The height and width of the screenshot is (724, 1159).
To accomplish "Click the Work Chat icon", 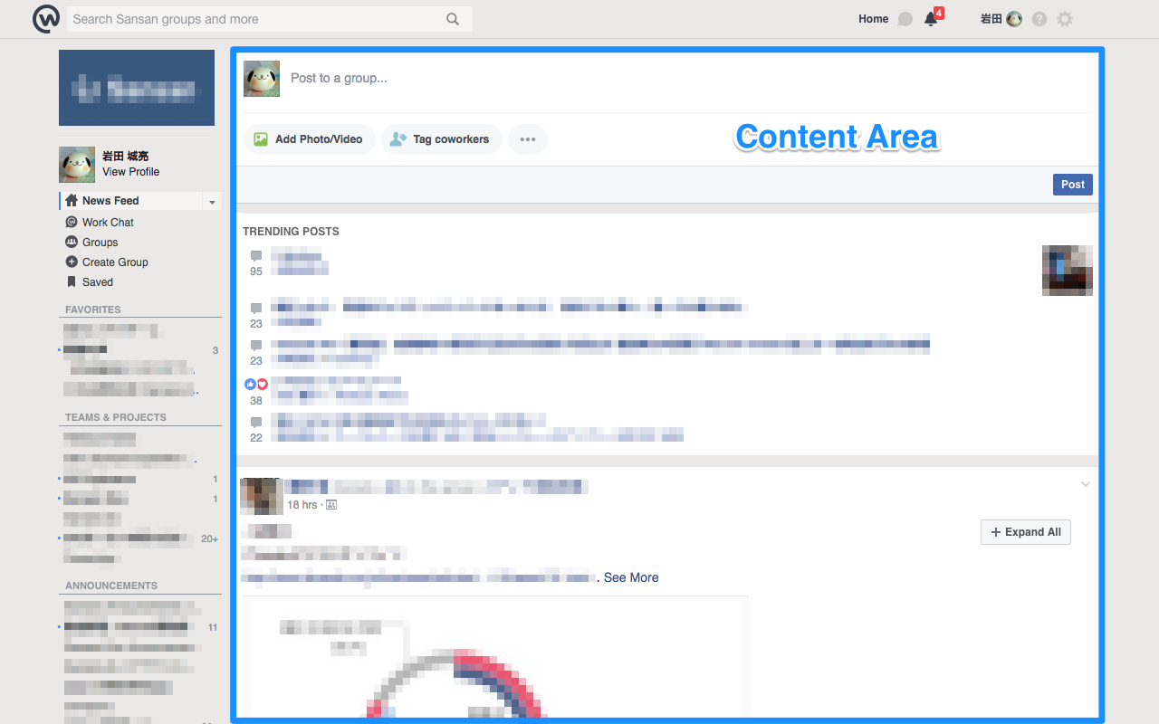I will [x=72, y=222].
